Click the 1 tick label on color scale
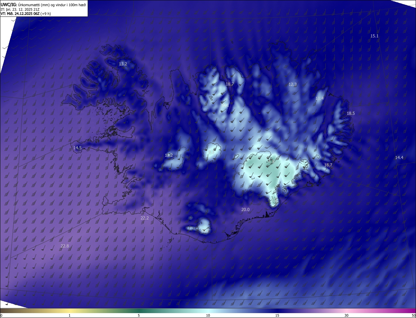The width and height of the screenshot is (416, 318). click(x=70, y=315)
